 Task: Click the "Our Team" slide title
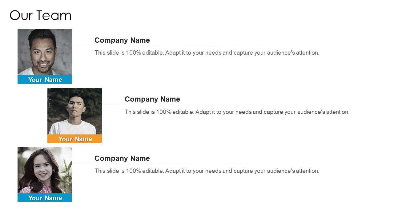pyautogui.click(x=40, y=15)
